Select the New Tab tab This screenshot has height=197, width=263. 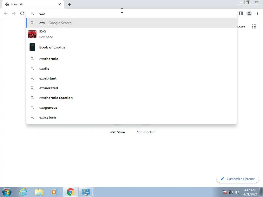[33, 4]
